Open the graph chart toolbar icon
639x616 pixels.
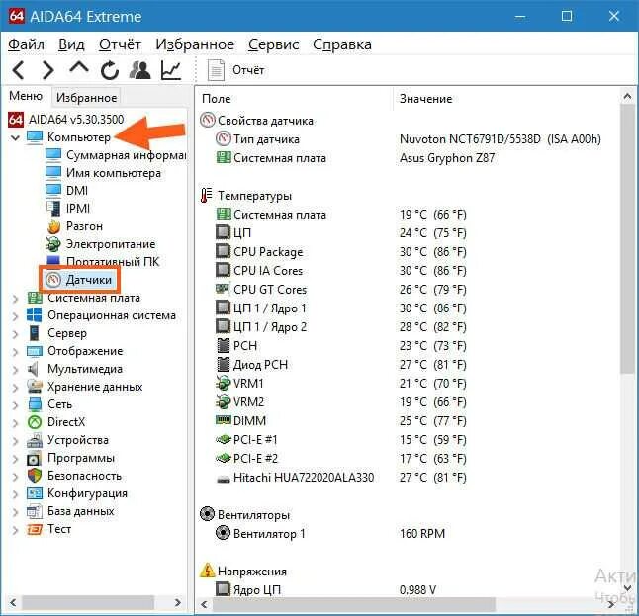coord(171,70)
